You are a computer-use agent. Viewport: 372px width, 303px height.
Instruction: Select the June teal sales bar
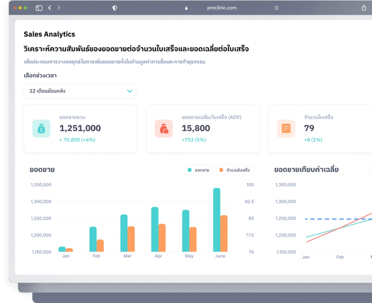[217, 220]
